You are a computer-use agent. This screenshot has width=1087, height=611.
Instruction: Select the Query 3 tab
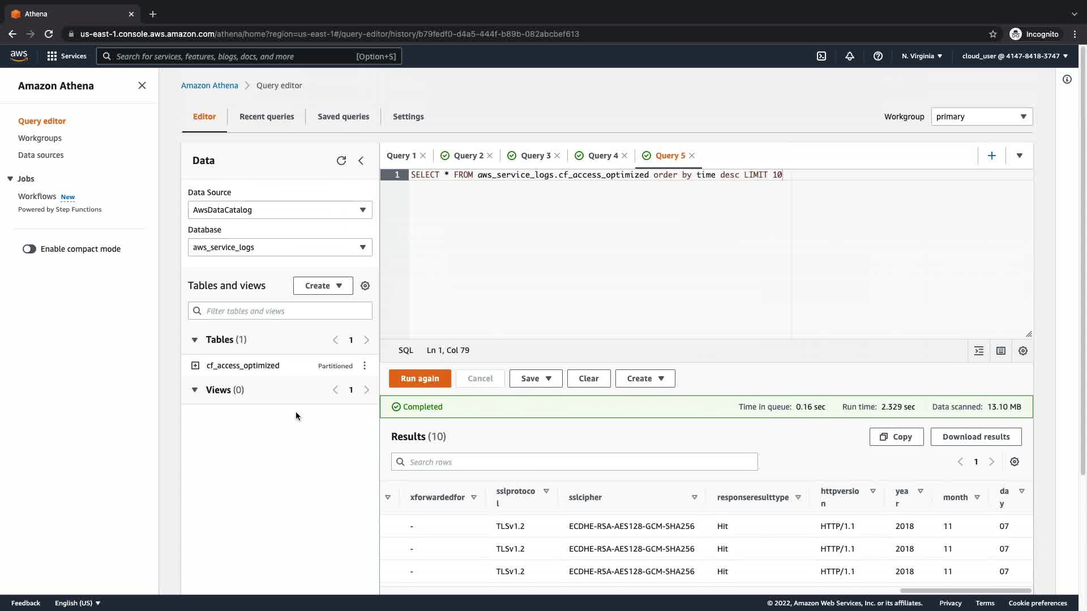coord(535,156)
